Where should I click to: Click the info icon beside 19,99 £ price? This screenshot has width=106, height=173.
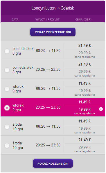(x=101, y=109)
